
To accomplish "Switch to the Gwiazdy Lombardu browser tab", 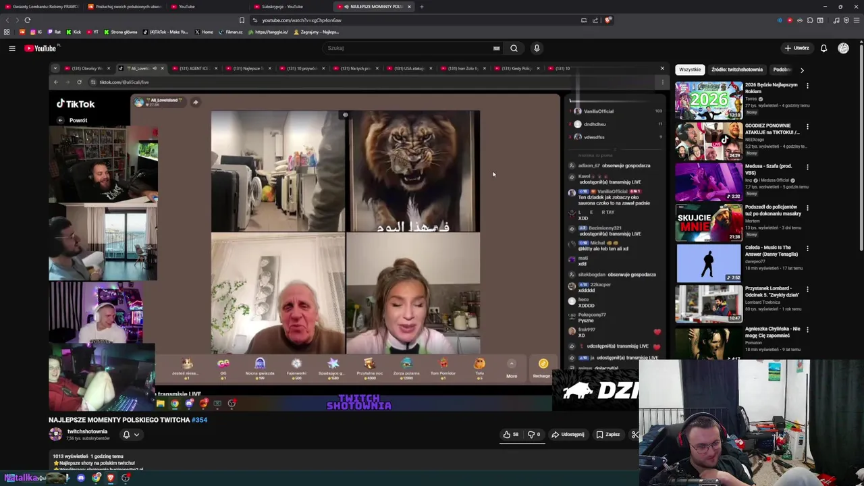I will [40, 7].
